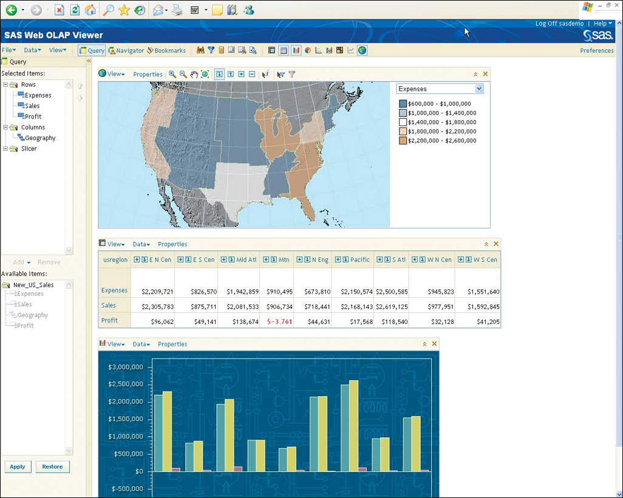Select the map expand plus tool
The image size is (623, 498).
click(x=241, y=74)
